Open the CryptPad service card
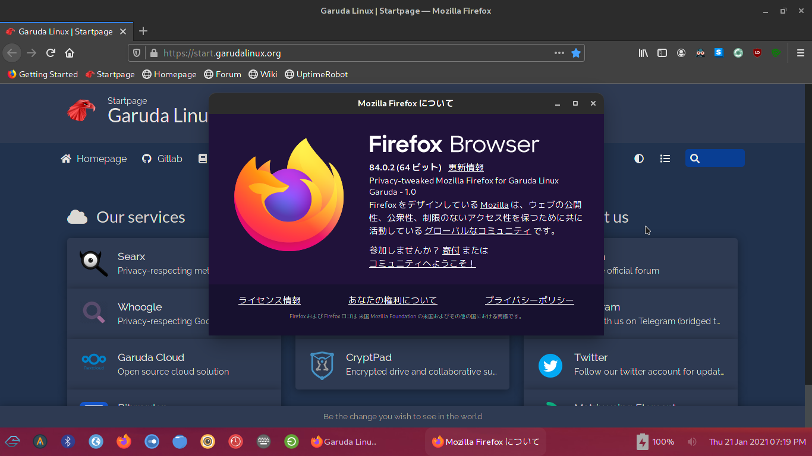Image resolution: width=812 pixels, height=456 pixels. [402, 364]
